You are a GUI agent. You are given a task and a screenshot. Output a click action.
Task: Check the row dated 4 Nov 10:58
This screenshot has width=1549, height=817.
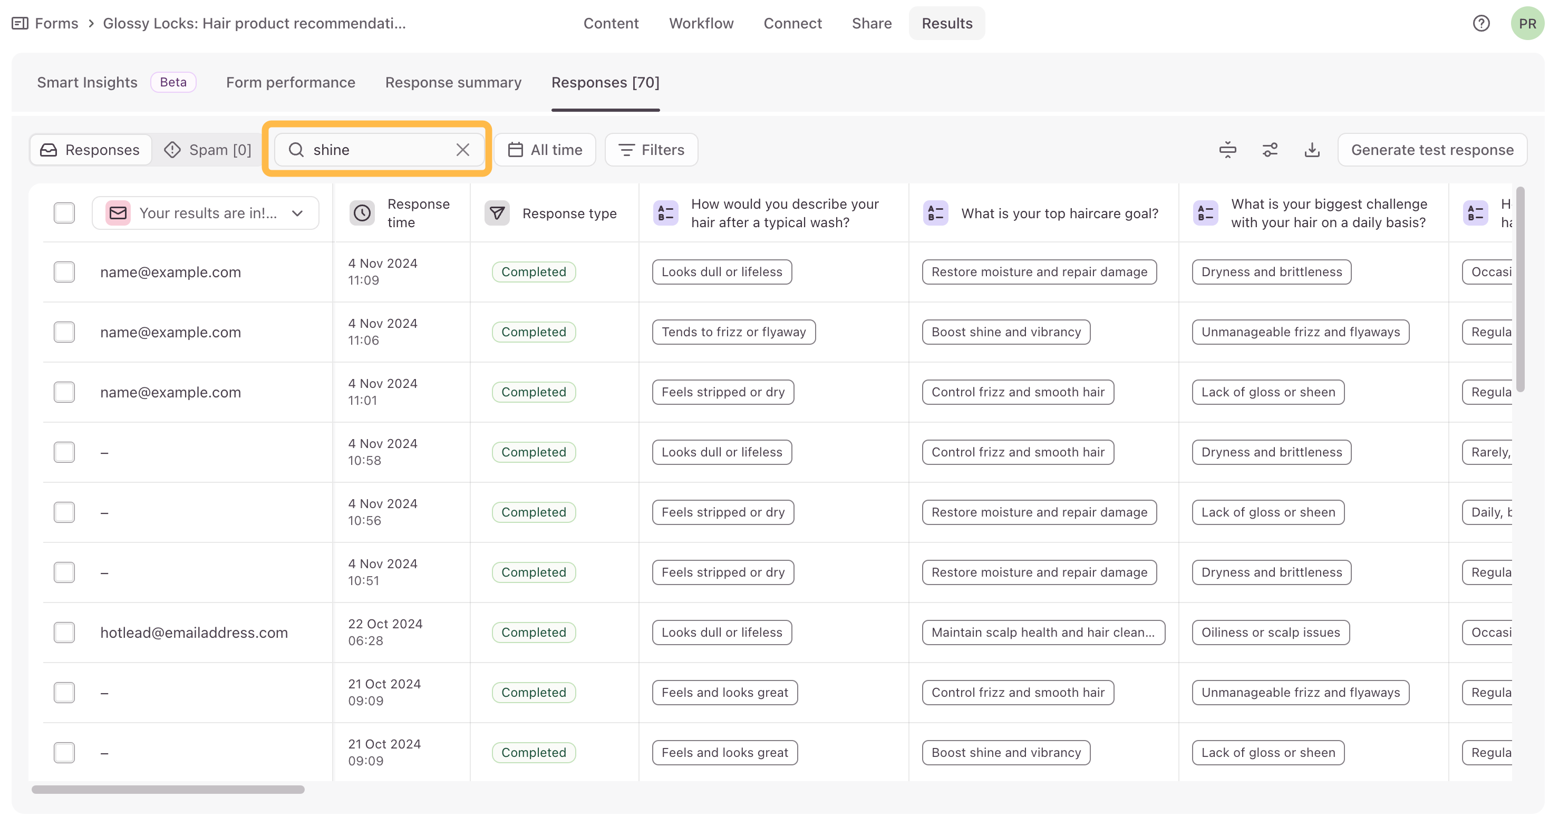pos(64,452)
